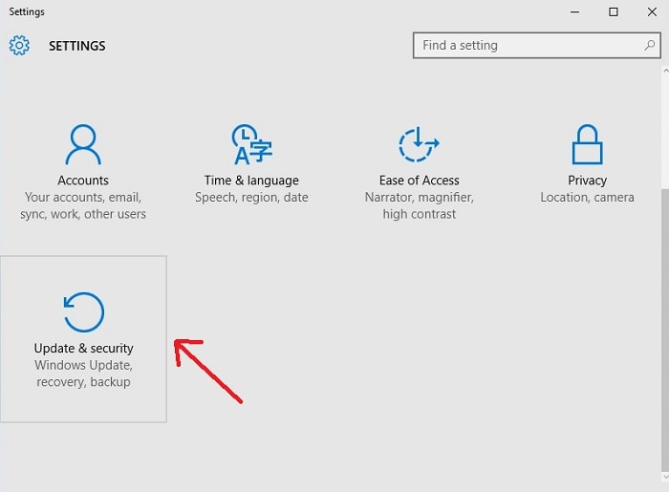Screen dimensions: 669x492
Task: Click the Update & security label
Action: pos(84,349)
